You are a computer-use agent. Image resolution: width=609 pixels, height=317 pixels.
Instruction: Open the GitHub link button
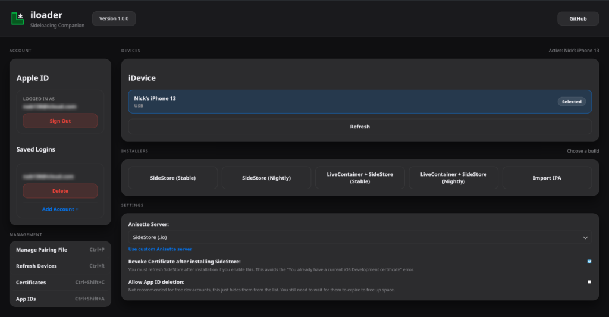pyautogui.click(x=577, y=19)
